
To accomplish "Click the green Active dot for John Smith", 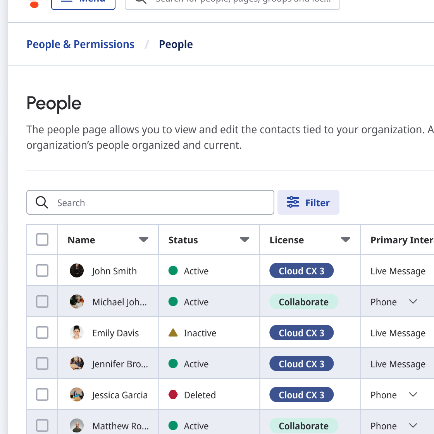I will point(173,271).
